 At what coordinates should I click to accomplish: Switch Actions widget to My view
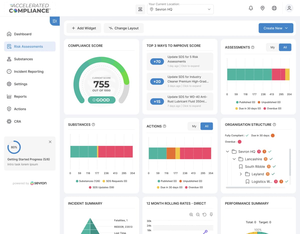[194, 126]
